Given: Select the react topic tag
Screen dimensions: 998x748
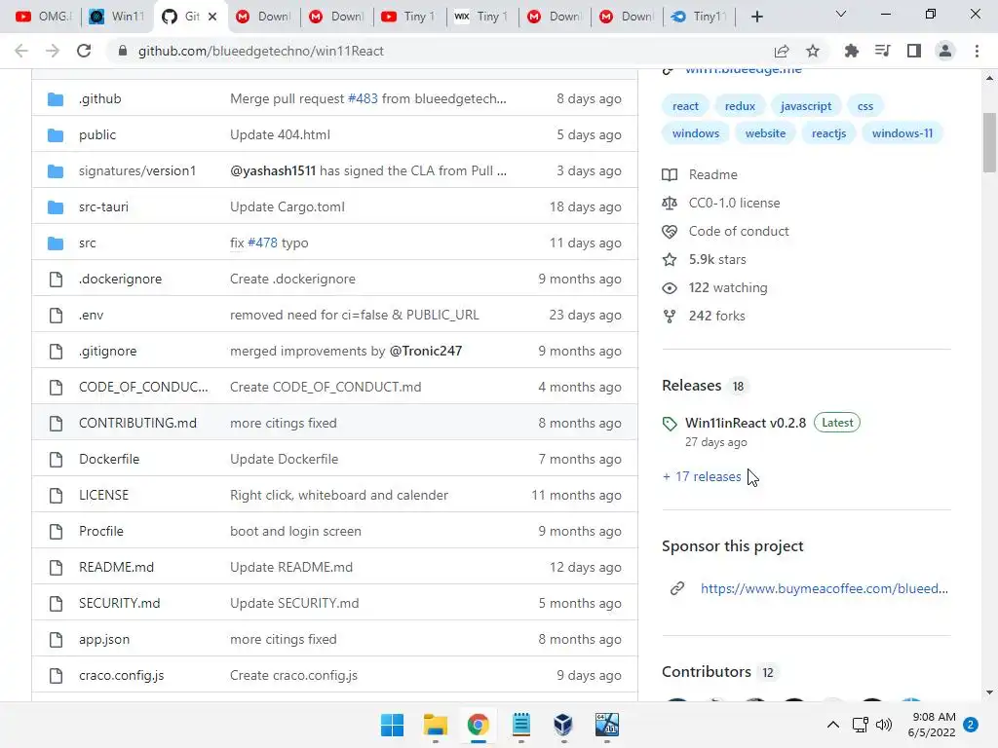Looking at the screenshot, I should click(685, 106).
